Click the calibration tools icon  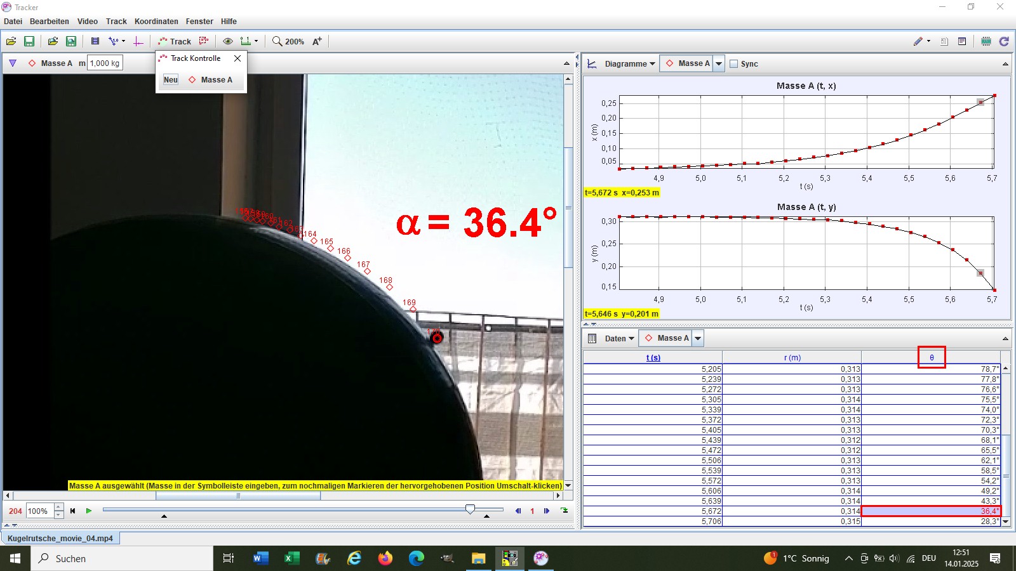point(114,41)
